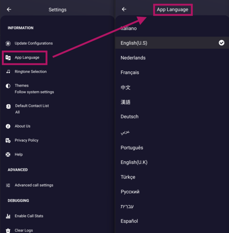
Task: Click the Default Contact List icon
Action: click(8, 106)
